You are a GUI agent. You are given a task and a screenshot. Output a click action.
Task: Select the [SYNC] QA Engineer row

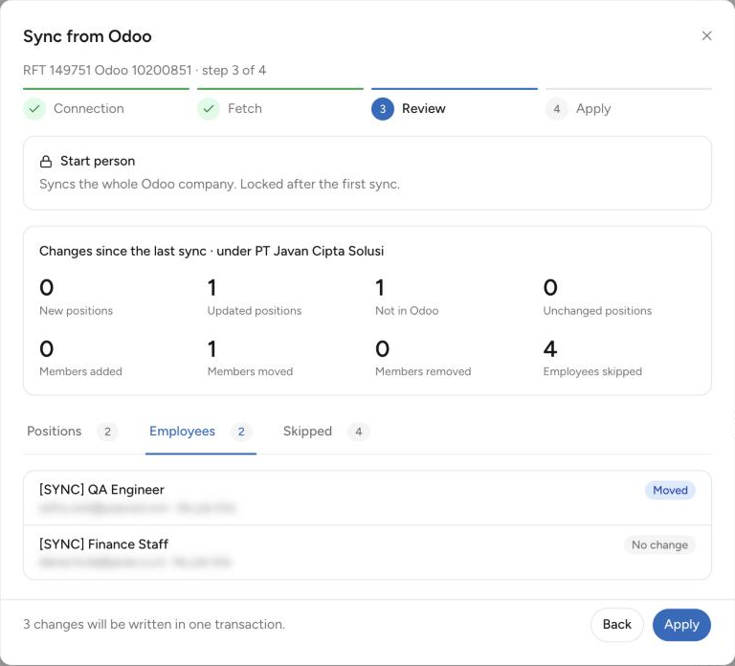tap(367, 498)
